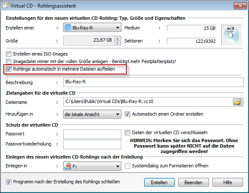This screenshot has height=193, width=249.
Task: Toggle Imagedatei immer mit der vollen Größe anlegen
Action: 8,61
